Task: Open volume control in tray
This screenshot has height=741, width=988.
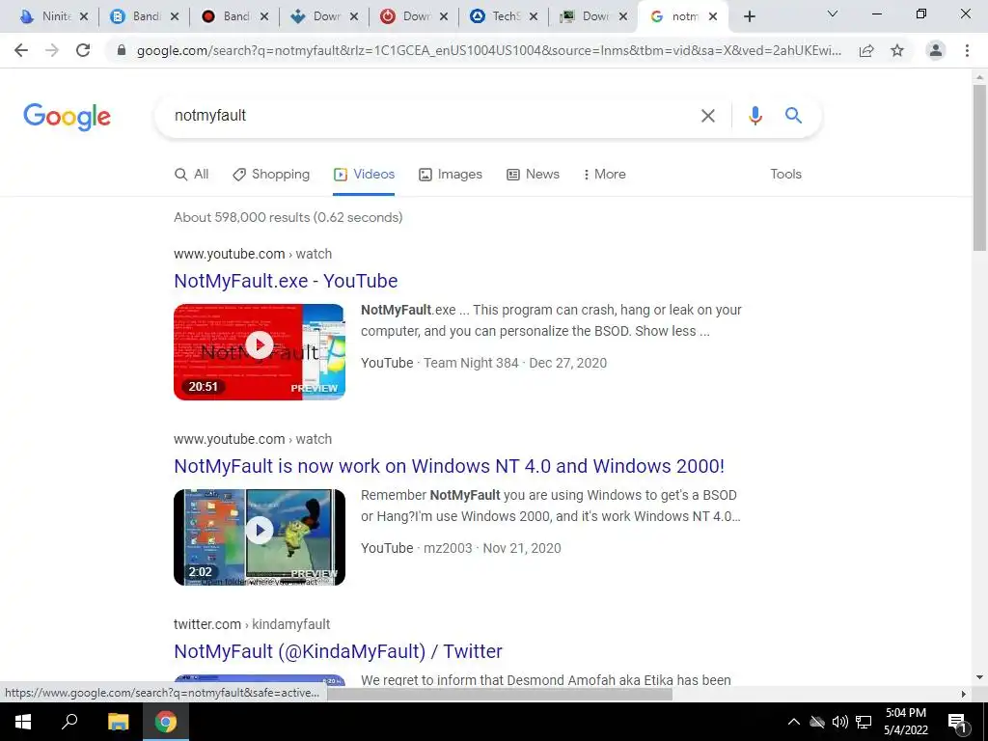Action: point(840,722)
